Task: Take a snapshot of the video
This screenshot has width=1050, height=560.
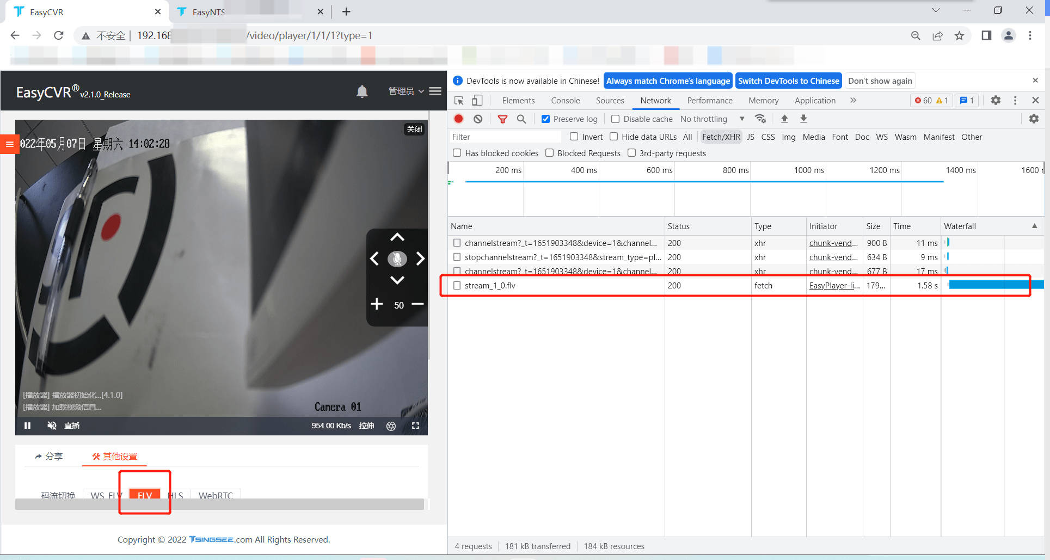Action: pos(391,426)
